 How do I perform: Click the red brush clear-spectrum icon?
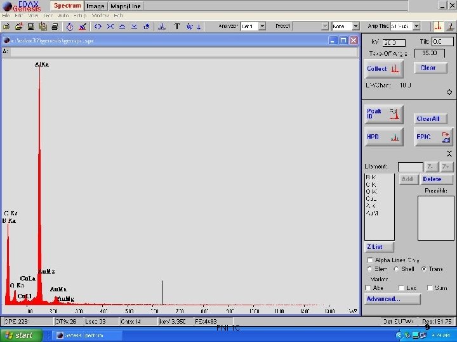83,27
